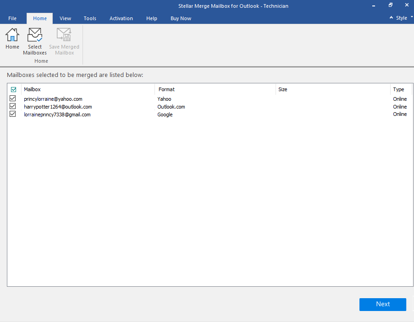Click the Yahoo format cell
Screen dimensions: 414x322
164,99
